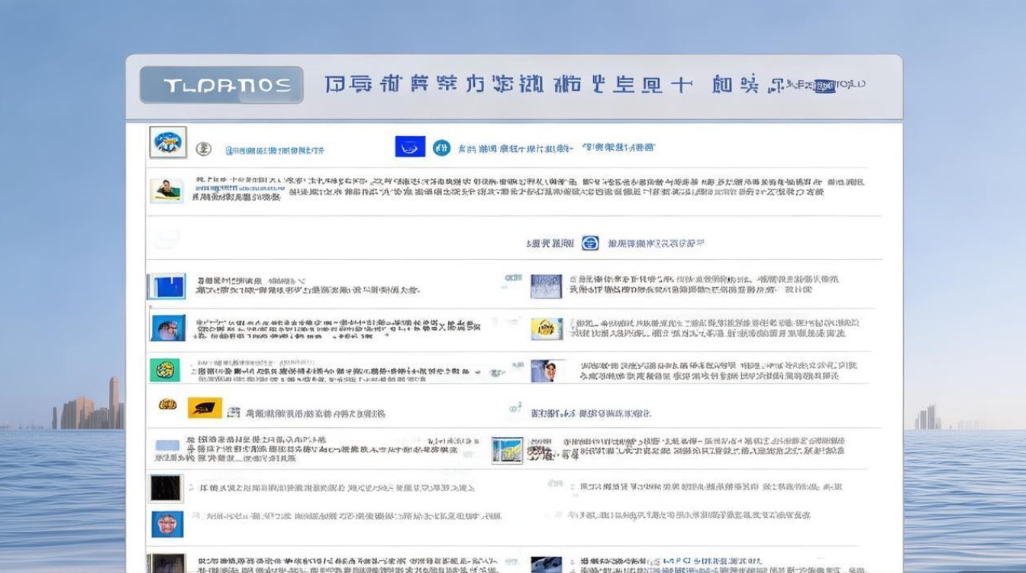
Task: Click the small document icon beside yellow rectangle
Action: (234, 413)
